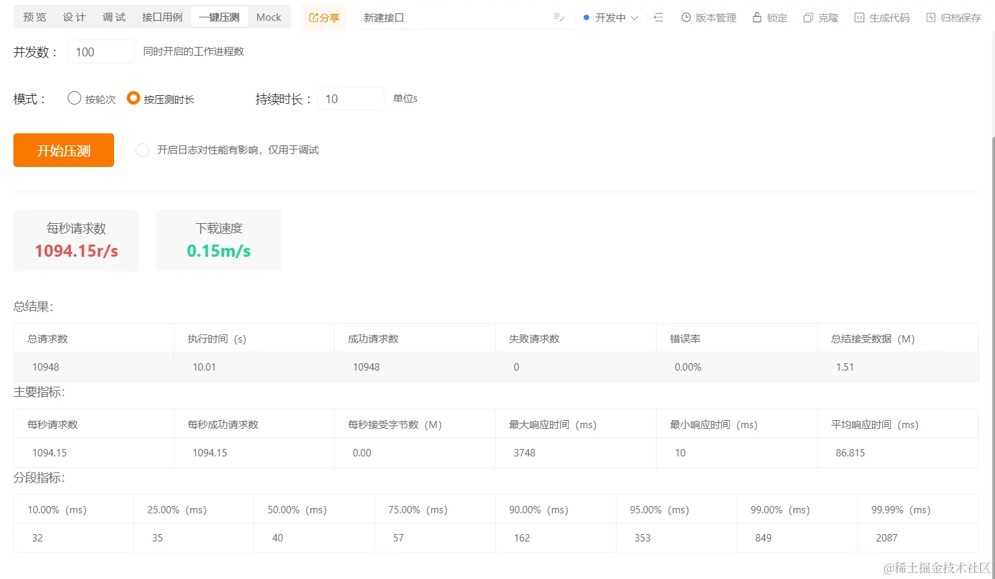Click the 错误率 value 0.00%
The image size is (995, 579).
click(x=688, y=367)
